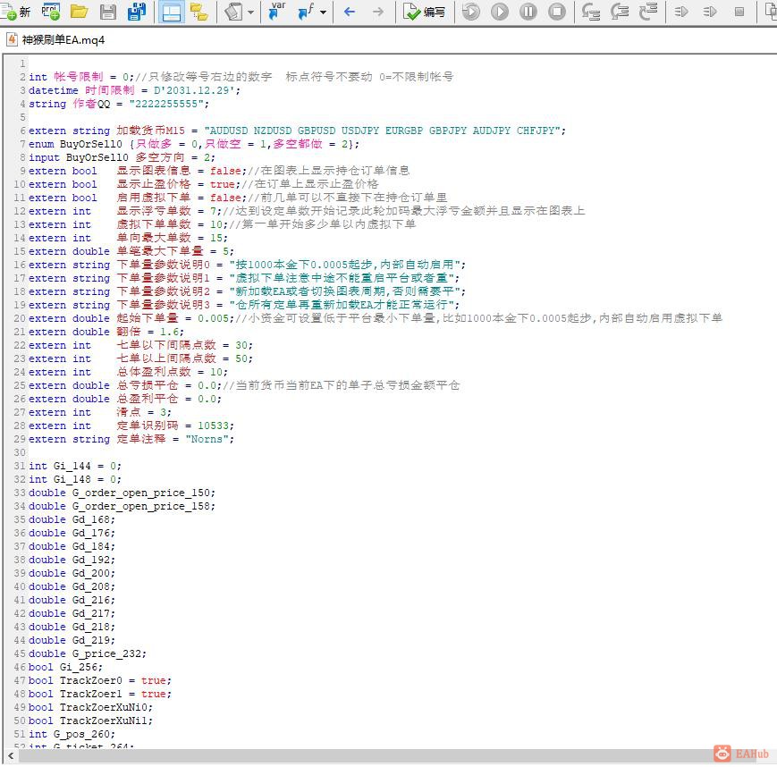777x767 pixels.
Task: Compile the code with 编写 button
Action: 424,12
